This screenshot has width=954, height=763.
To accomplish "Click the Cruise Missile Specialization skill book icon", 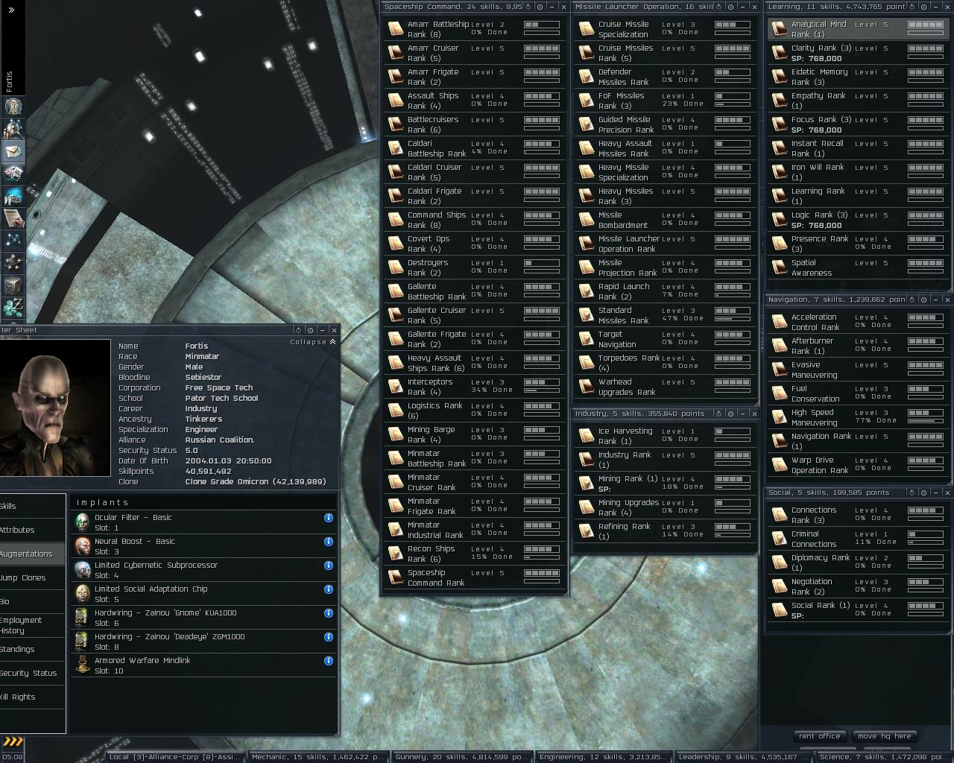I will click(x=586, y=29).
